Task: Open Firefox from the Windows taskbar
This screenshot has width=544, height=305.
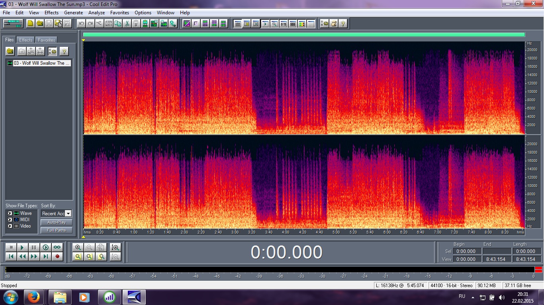Action: point(34,297)
